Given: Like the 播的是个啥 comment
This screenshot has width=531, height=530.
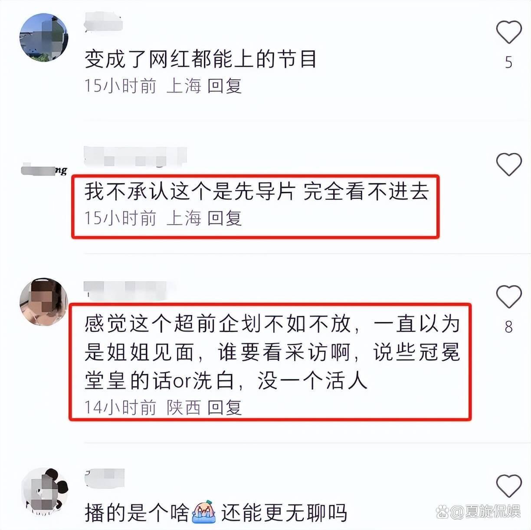Looking at the screenshot, I should coord(508,486).
